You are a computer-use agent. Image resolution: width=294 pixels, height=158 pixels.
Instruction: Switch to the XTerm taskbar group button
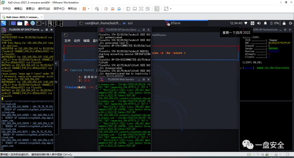pyautogui.click(x=186, y=23)
